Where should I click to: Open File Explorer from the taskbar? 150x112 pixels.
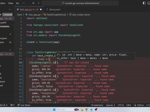click(x=82, y=110)
